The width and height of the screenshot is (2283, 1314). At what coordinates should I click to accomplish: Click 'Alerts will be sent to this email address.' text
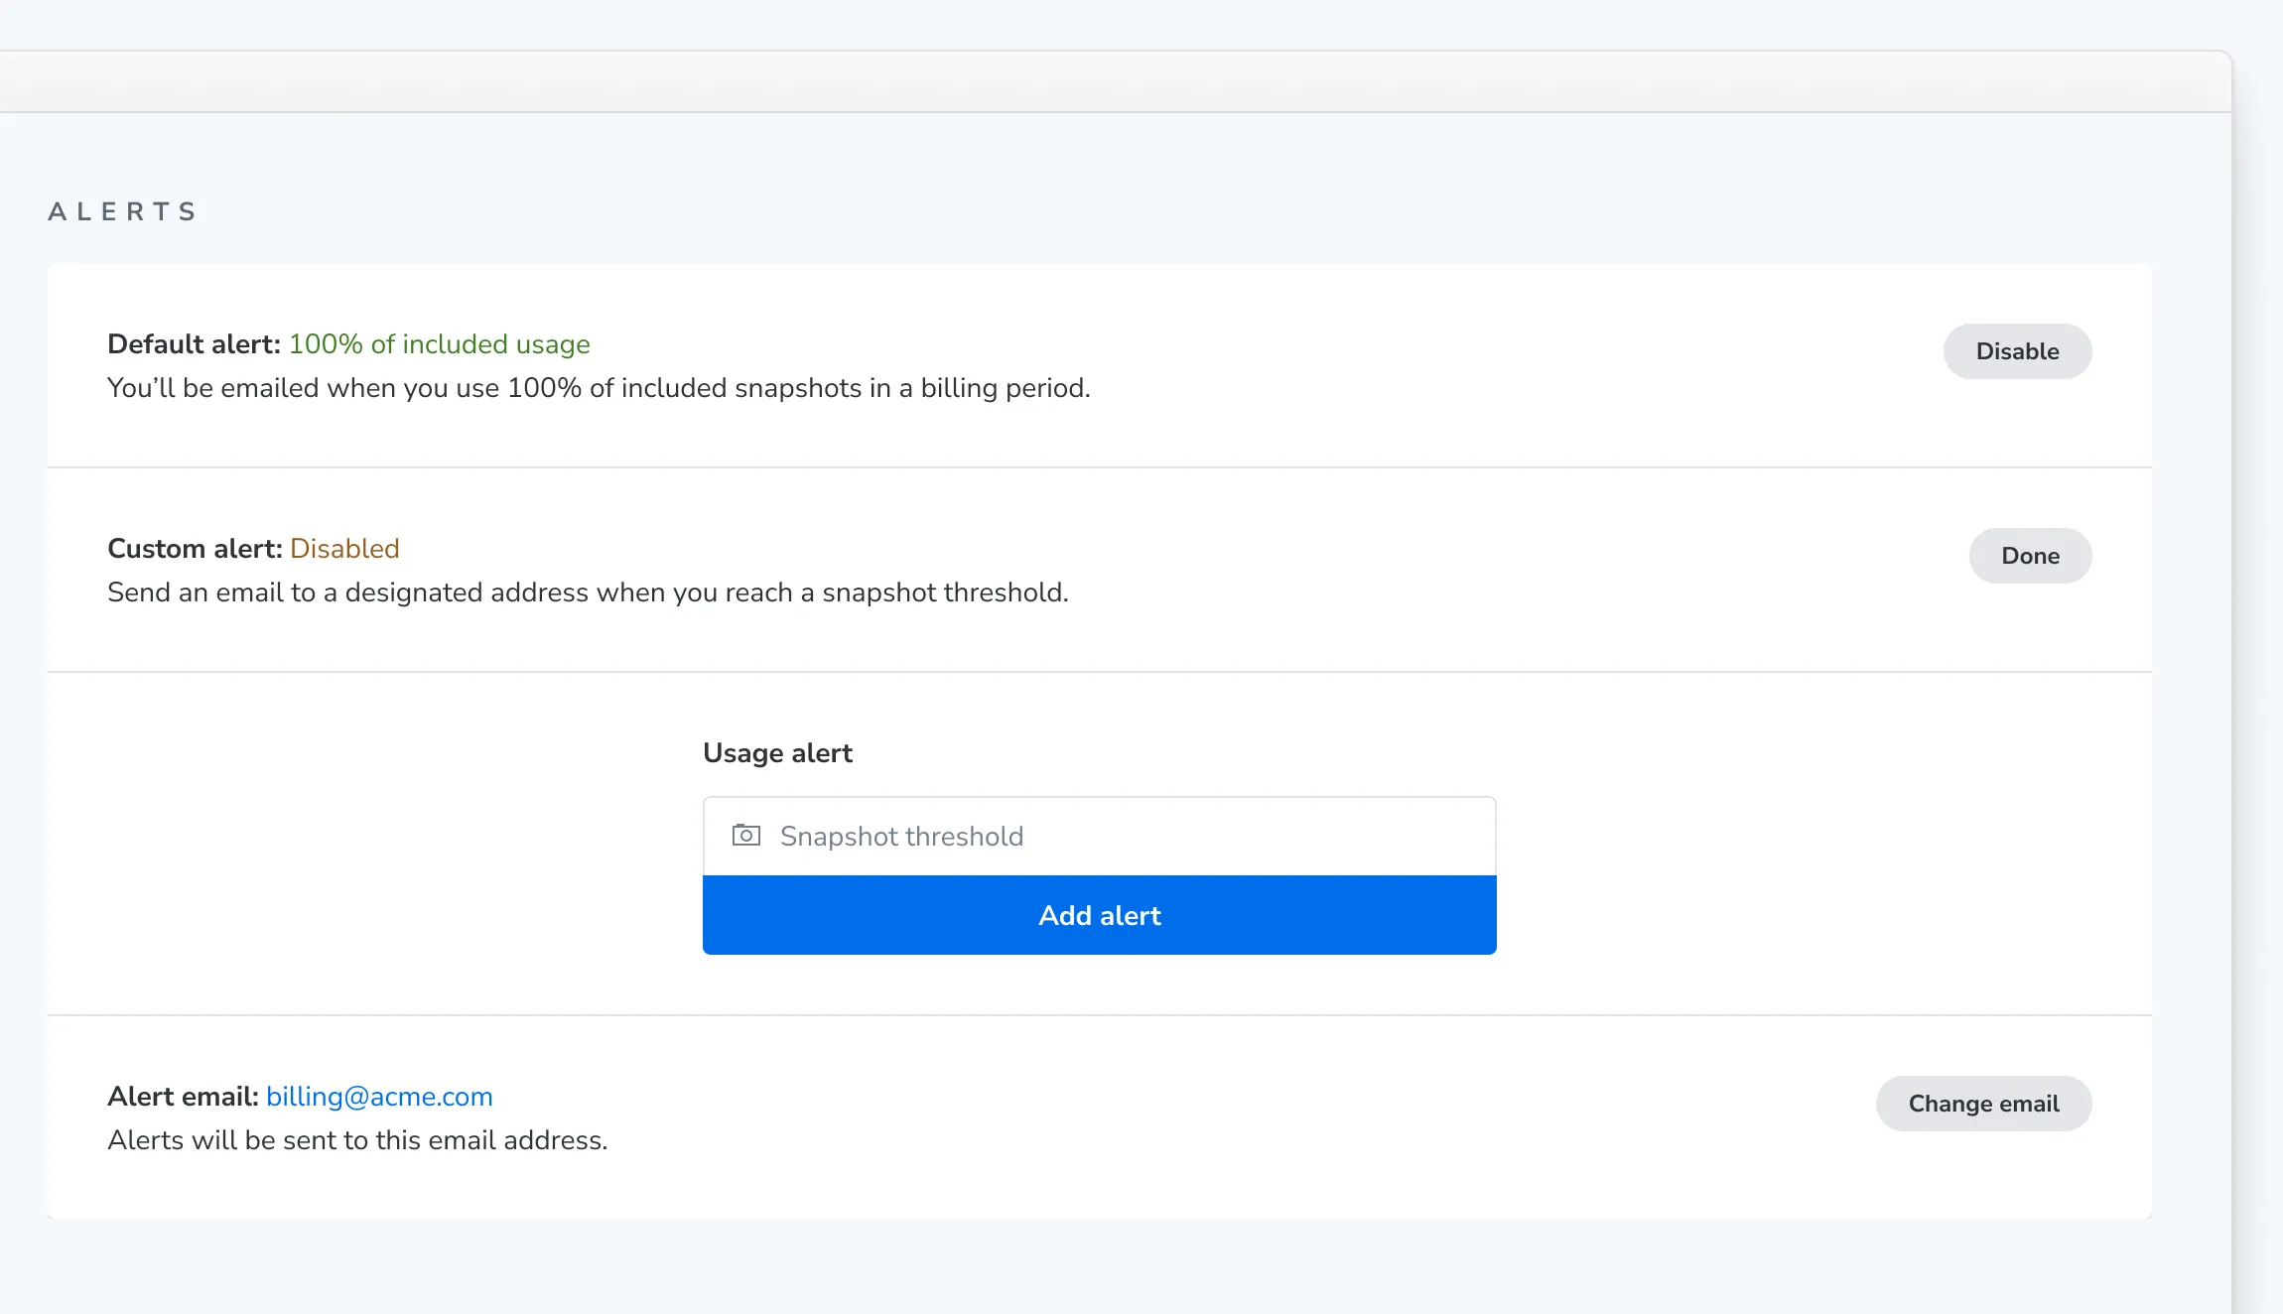point(357,1139)
